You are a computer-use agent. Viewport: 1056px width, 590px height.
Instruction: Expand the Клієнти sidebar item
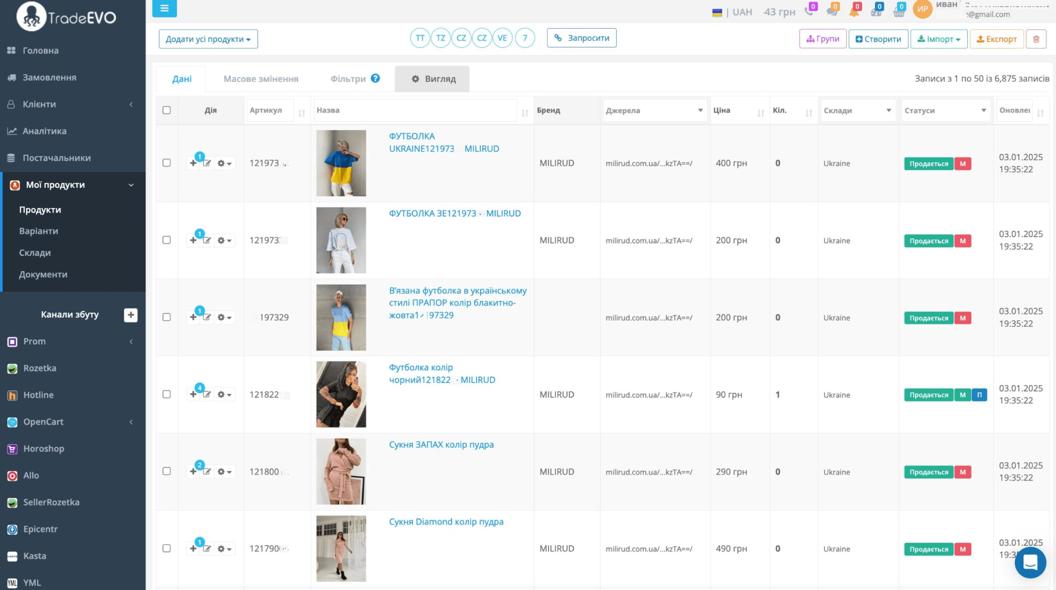73,104
